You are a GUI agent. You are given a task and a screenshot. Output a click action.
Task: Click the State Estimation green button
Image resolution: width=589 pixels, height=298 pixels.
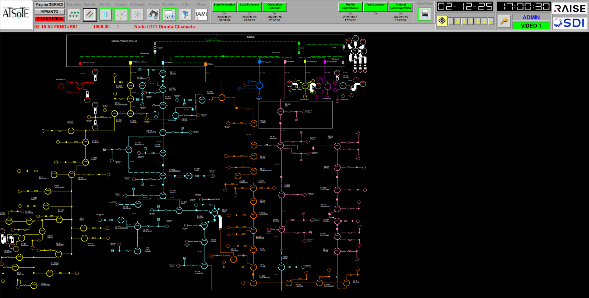(x=224, y=7)
